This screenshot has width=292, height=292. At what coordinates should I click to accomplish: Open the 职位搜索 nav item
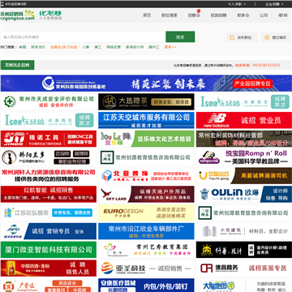click(170, 15)
